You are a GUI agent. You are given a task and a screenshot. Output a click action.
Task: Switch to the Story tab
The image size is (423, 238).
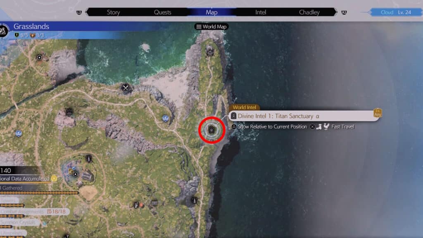(x=113, y=12)
